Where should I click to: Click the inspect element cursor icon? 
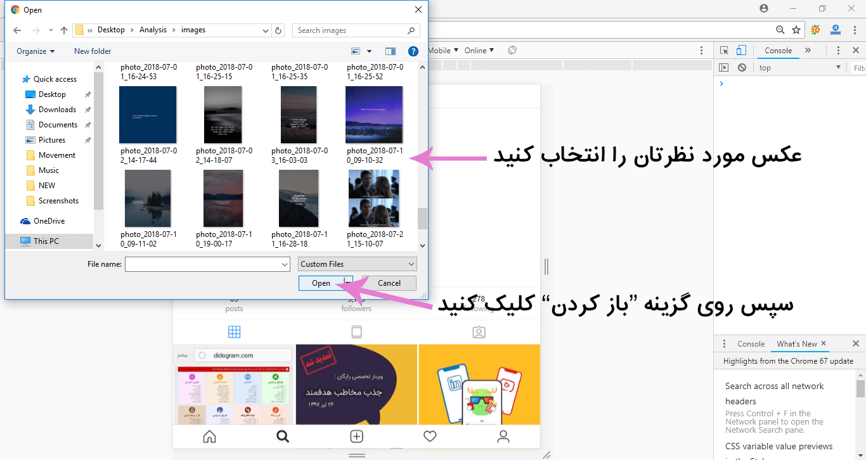click(725, 51)
